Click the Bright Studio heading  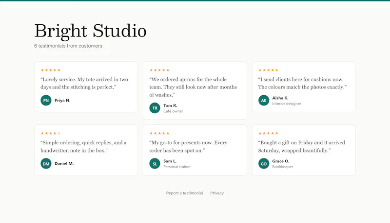click(90, 31)
